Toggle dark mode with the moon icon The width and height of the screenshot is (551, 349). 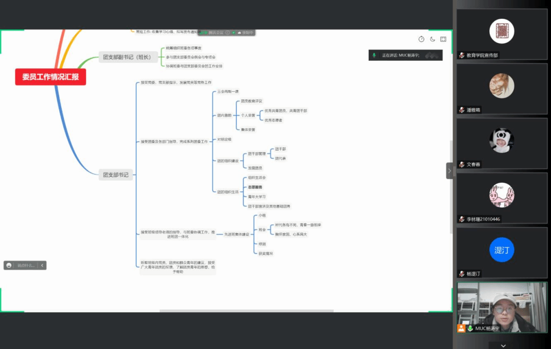[432, 39]
